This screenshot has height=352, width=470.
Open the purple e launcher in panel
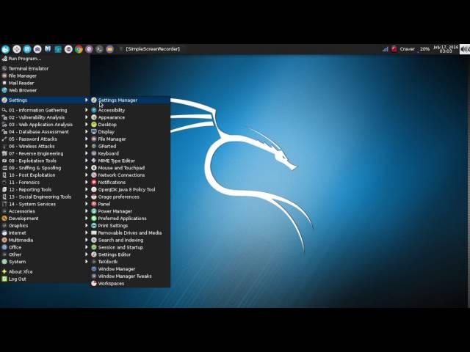pyautogui.click(x=89, y=49)
